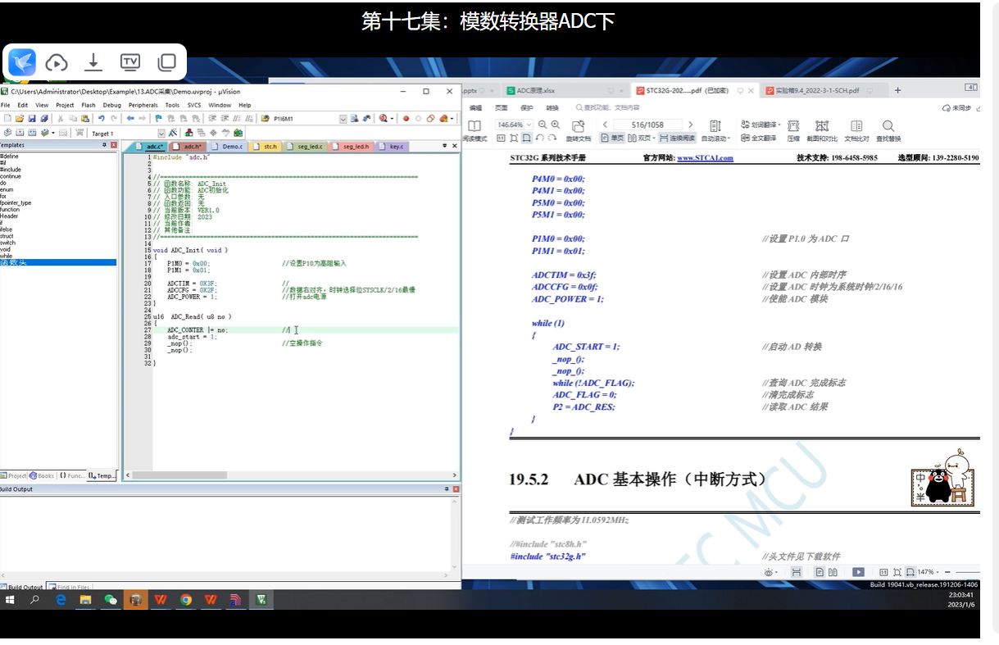Click the new tab plus button in PDF viewer
999x645 pixels.
[897, 90]
